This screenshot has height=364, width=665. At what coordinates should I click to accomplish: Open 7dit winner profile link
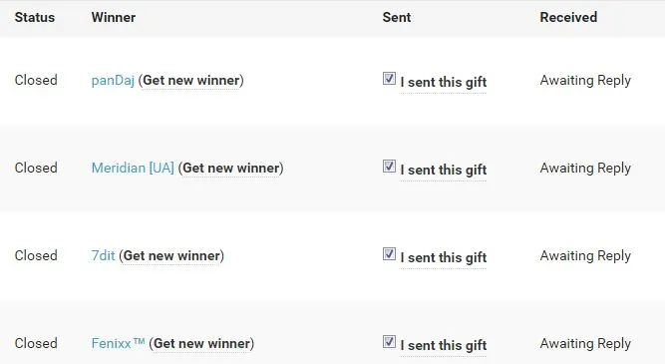[103, 256]
